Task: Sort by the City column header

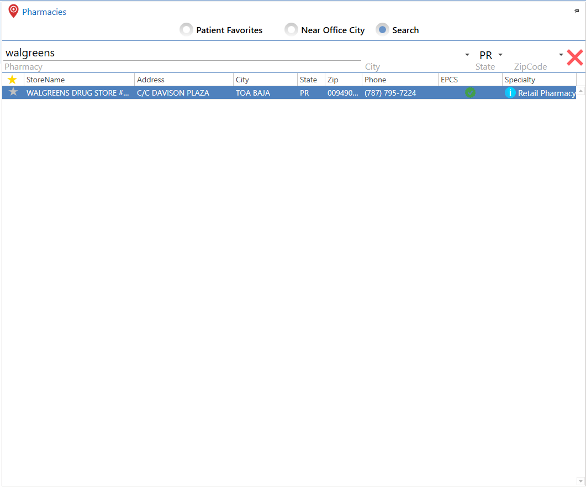Action: pyautogui.click(x=265, y=80)
